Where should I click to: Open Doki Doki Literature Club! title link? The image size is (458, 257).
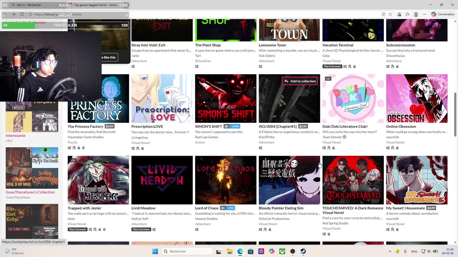coord(345,126)
